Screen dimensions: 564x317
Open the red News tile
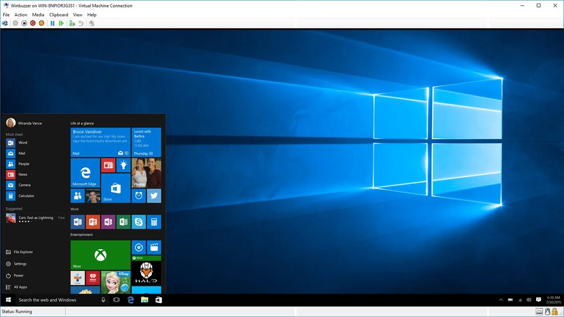tap(108, 165)
